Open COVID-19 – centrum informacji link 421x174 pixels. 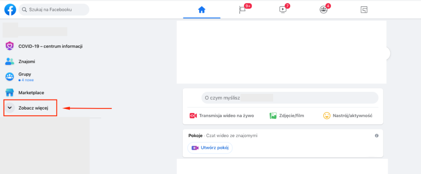[50, 46]
